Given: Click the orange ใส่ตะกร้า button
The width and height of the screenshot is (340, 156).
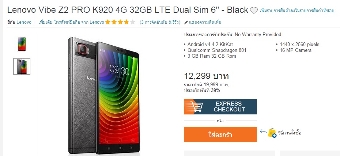Looking at the screenshot, I should (x=220, y=134).
